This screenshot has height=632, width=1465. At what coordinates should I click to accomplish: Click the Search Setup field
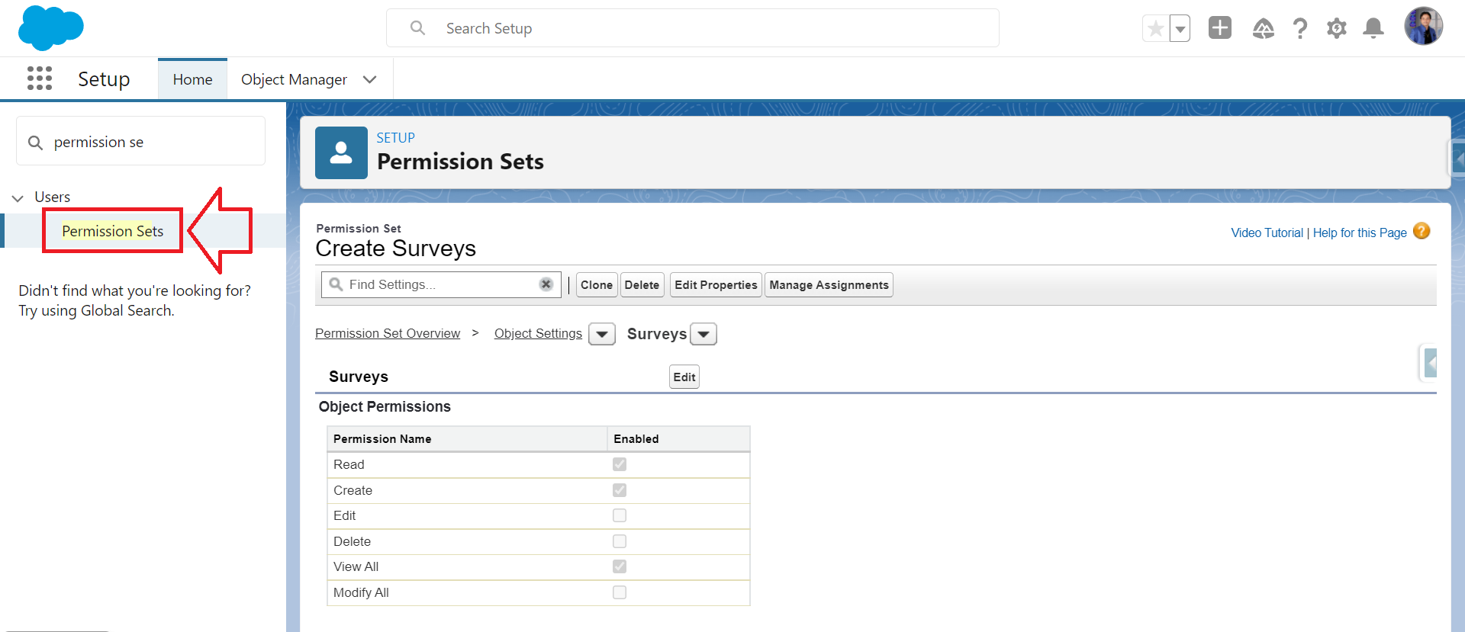(693, 28)
